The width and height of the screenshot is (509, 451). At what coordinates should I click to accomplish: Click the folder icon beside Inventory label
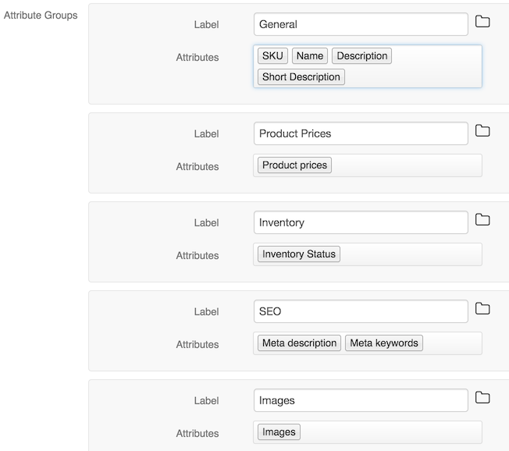pyautogui.click(x=482, y=220)
